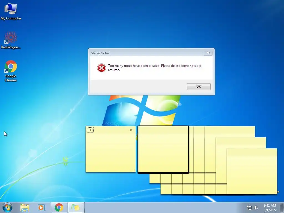
Task: Launch Google Chrome from the desktop shortcut
Action: [x=11, y=71]
